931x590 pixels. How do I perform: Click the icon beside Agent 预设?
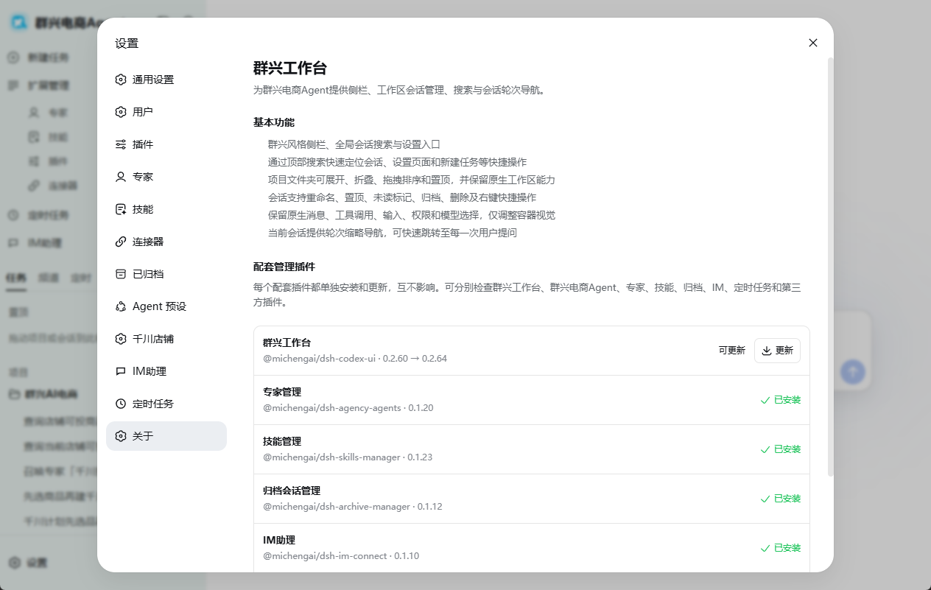(x=121, y=306)
